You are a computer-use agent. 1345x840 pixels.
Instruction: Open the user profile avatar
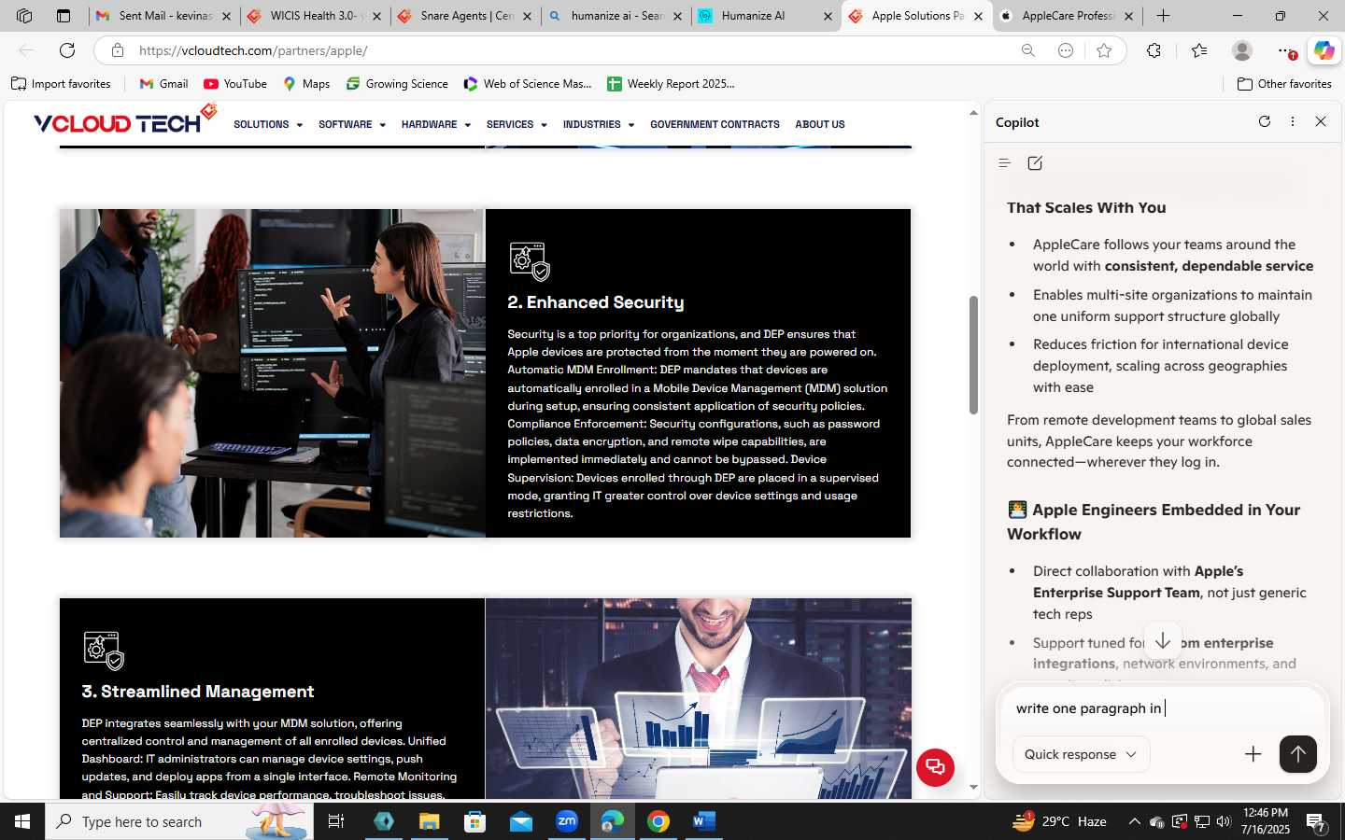pyautogui.click(x=1241, y=50)
